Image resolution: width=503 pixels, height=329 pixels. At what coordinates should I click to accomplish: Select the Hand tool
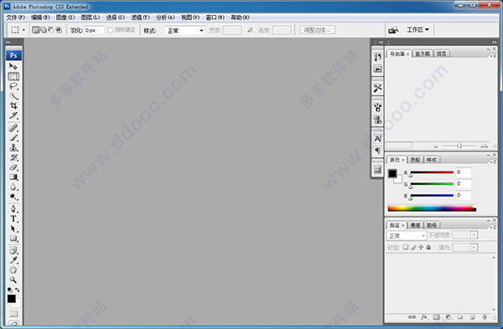13,270
